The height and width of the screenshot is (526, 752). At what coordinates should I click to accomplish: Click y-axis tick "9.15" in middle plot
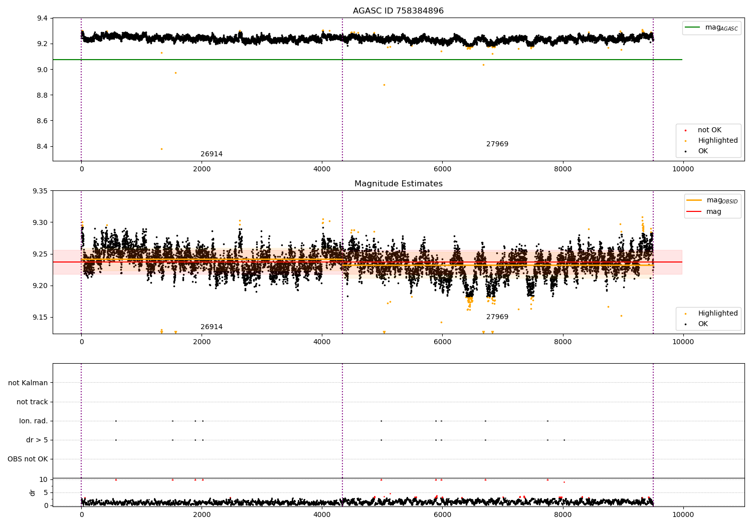(40, 318)
